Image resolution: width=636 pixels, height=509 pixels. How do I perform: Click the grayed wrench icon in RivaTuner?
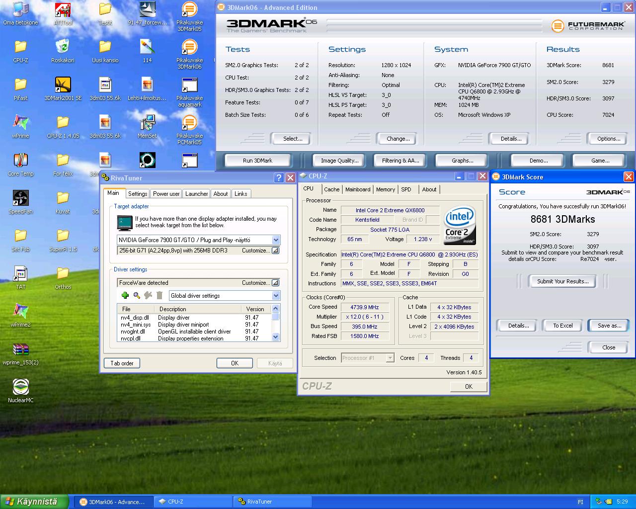[x=148, y=295]
